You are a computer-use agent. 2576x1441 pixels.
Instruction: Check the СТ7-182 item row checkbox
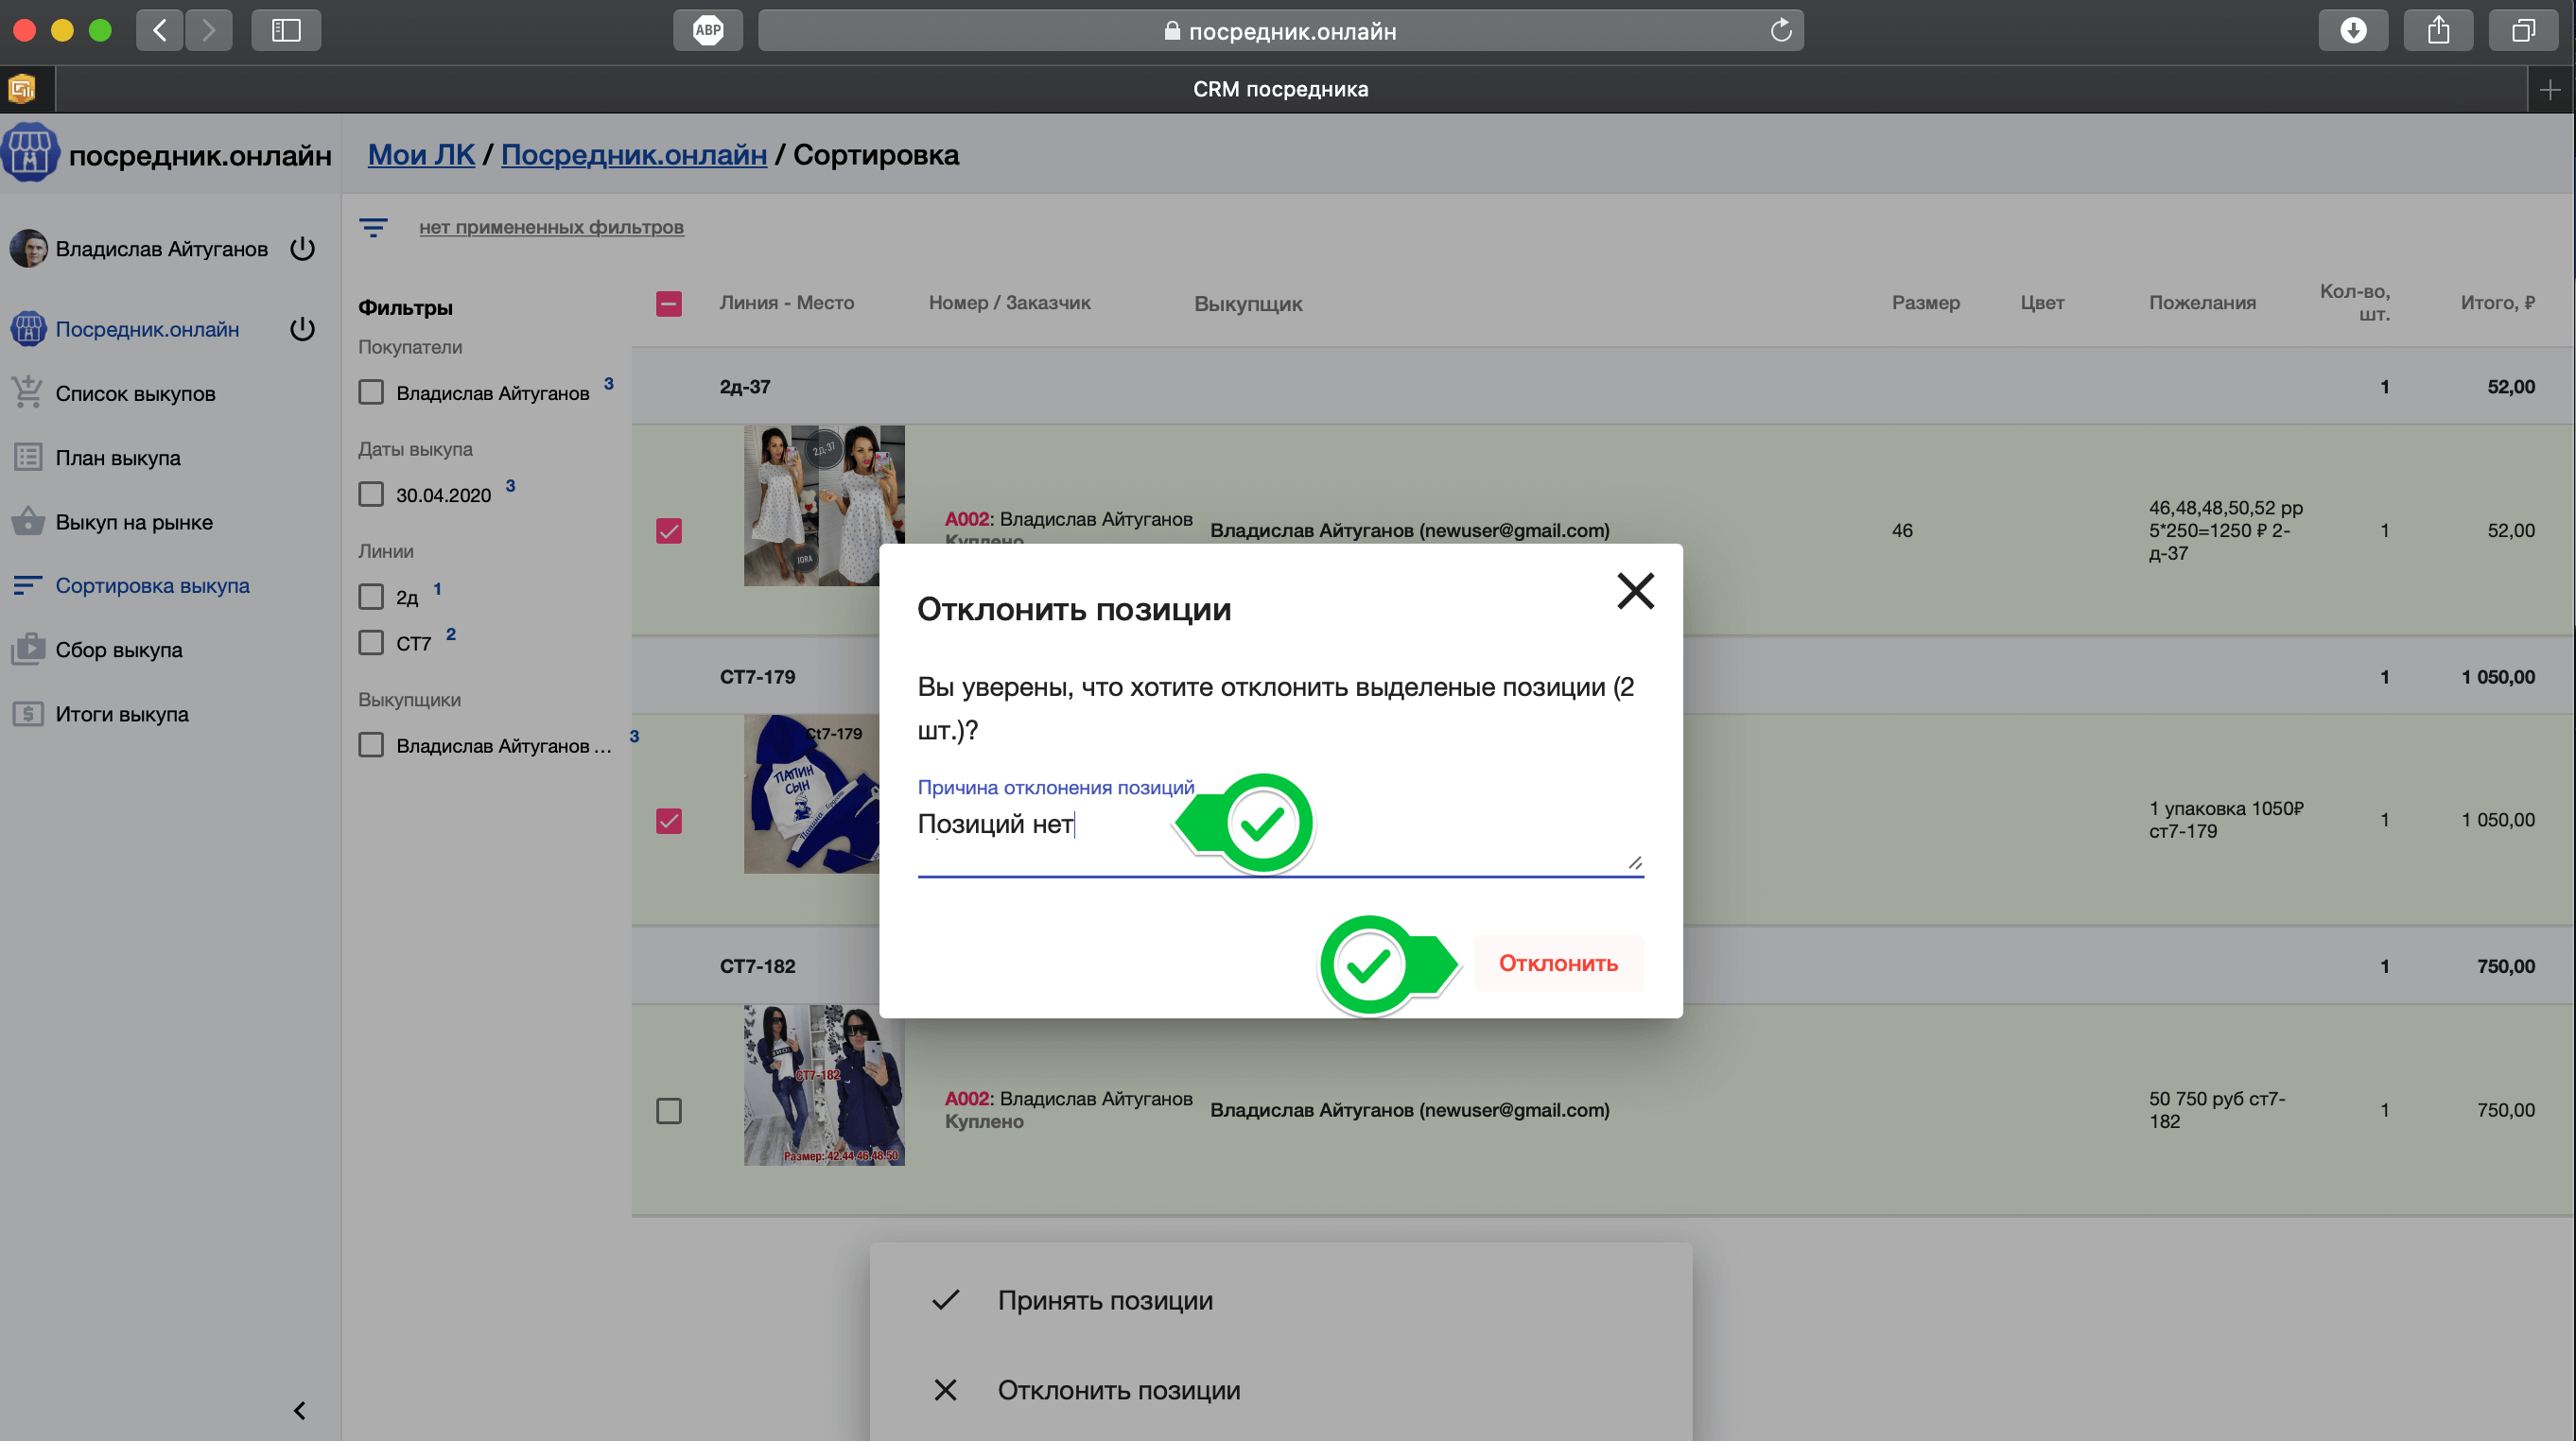point(669,1111)
